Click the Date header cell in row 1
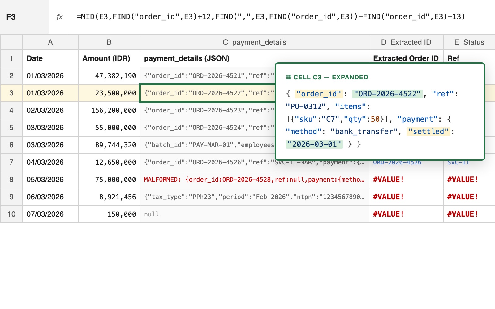Viewport: 495px width, 309px height. [34, 58]
